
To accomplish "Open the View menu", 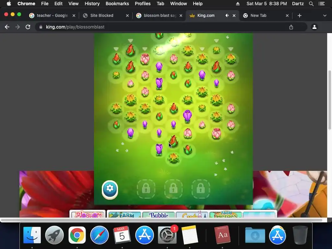I will pos(74,4).
